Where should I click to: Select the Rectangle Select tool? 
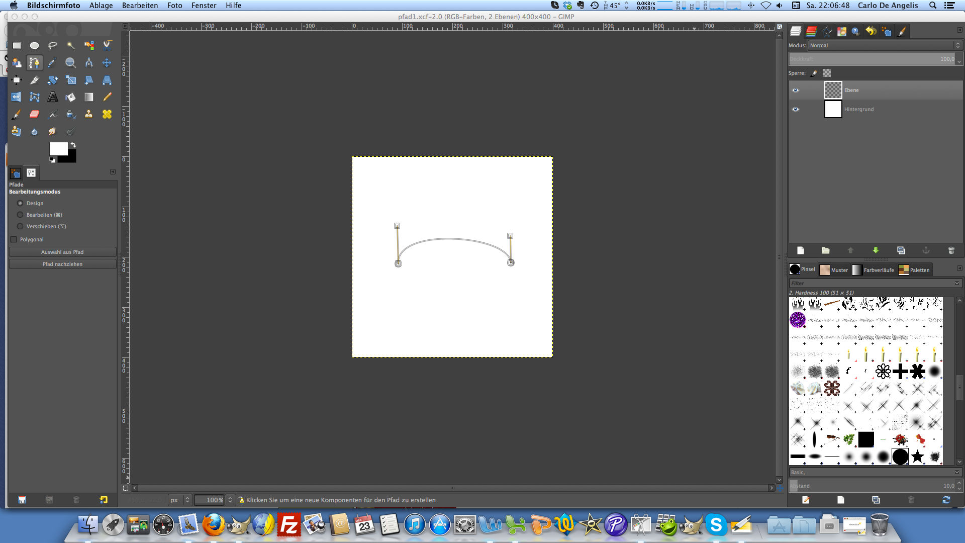17,45
